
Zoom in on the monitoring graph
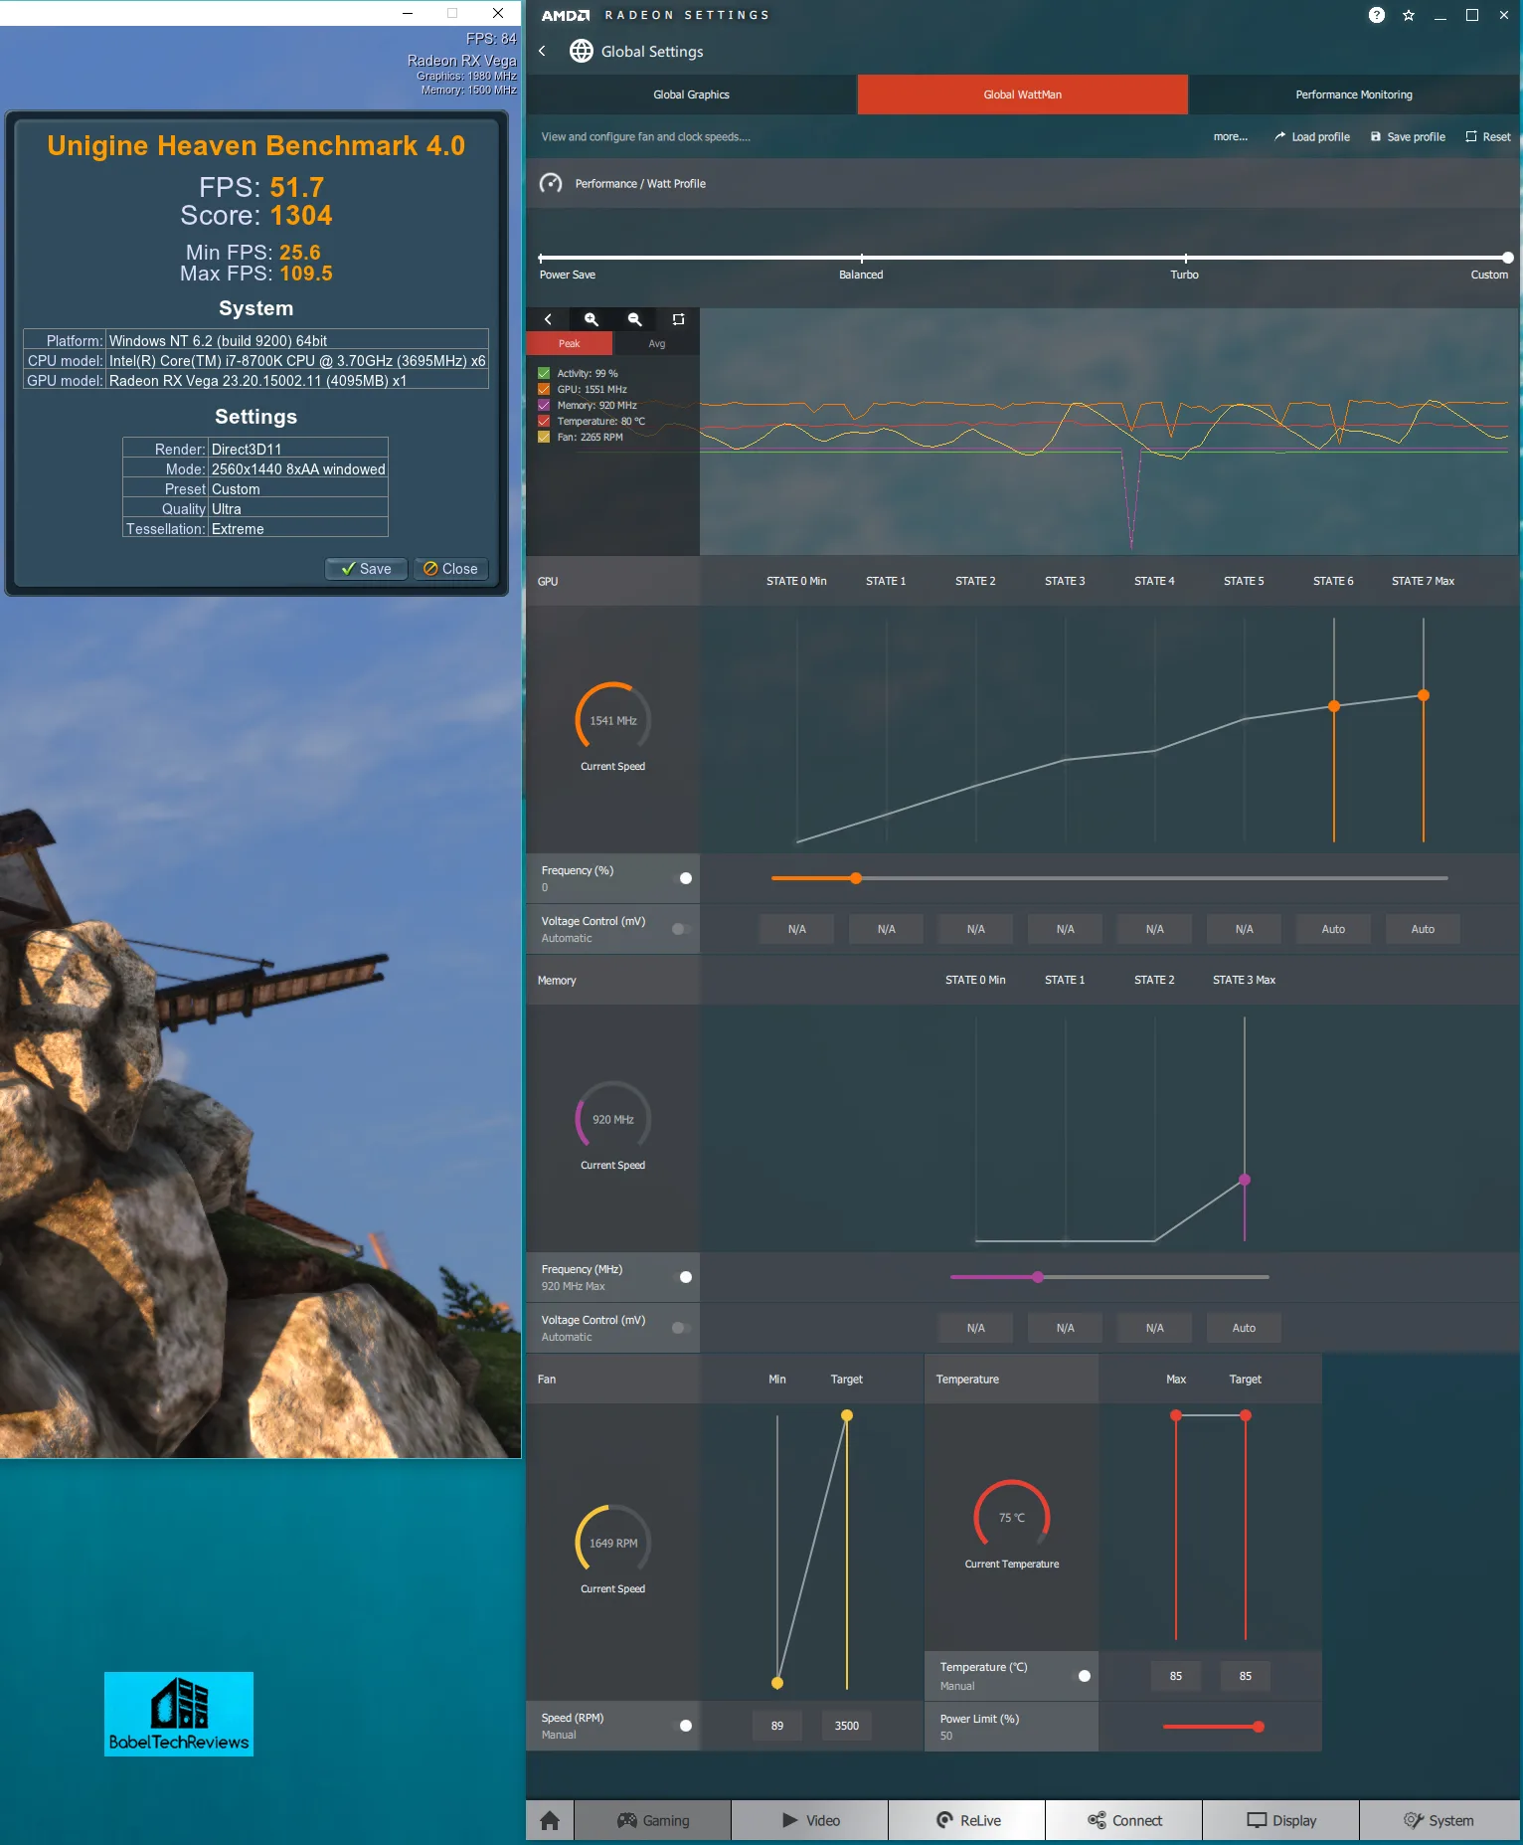pyautogui.click(x=592, y=319)
